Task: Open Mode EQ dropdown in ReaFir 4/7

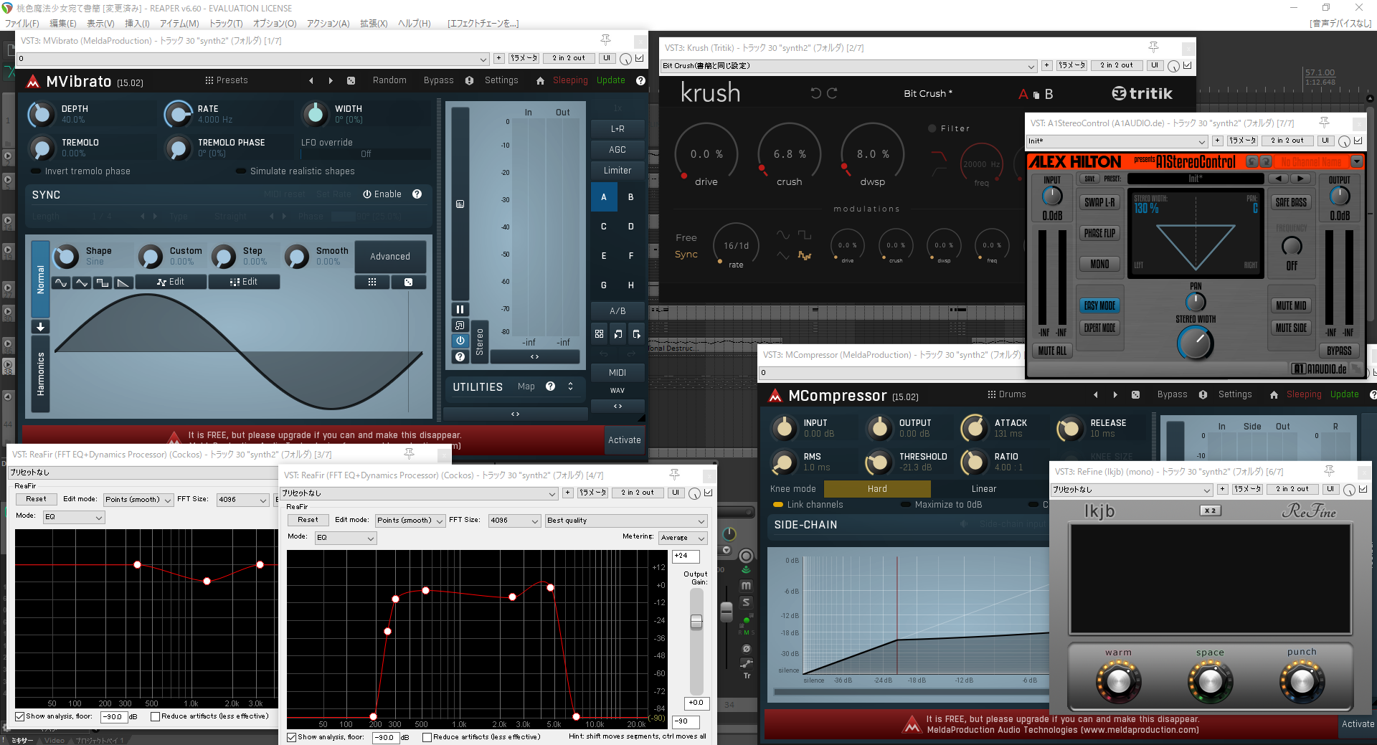Action: (x=346, y=538)
